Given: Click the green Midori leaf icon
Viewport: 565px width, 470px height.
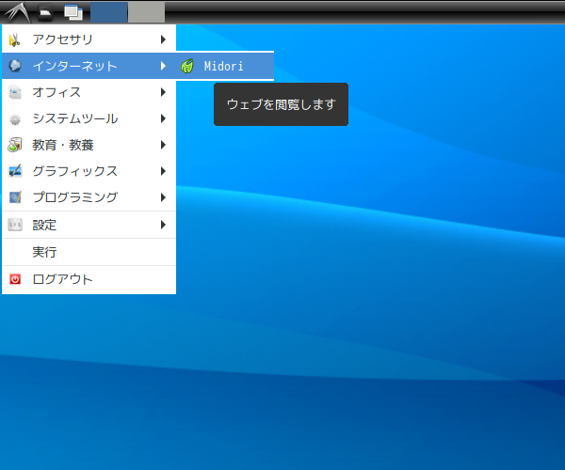Looking at the screenshot, I should pos(187,66).
